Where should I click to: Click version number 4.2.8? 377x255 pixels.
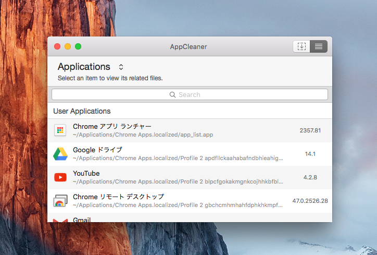[x=310, y=177]
